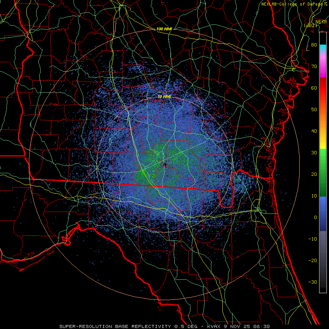Click the 30 dBZ scale value

click(x=314, y=152)
